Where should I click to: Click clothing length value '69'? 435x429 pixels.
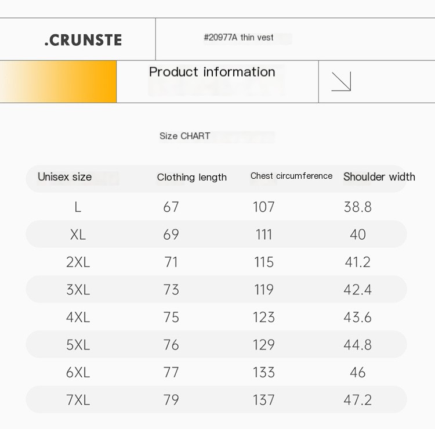pyautogui.click(x=171, y=235)
